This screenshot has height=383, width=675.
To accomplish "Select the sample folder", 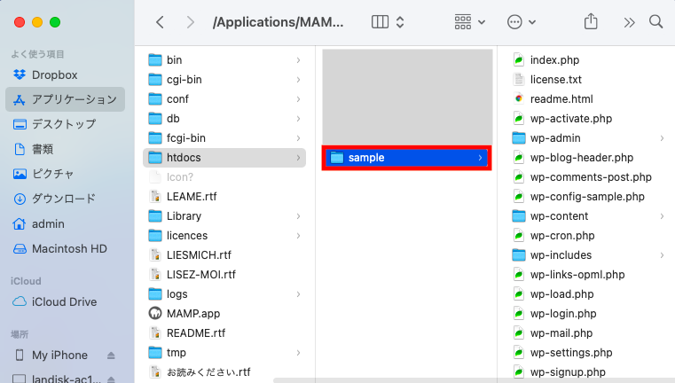I will tap(406, 158).
